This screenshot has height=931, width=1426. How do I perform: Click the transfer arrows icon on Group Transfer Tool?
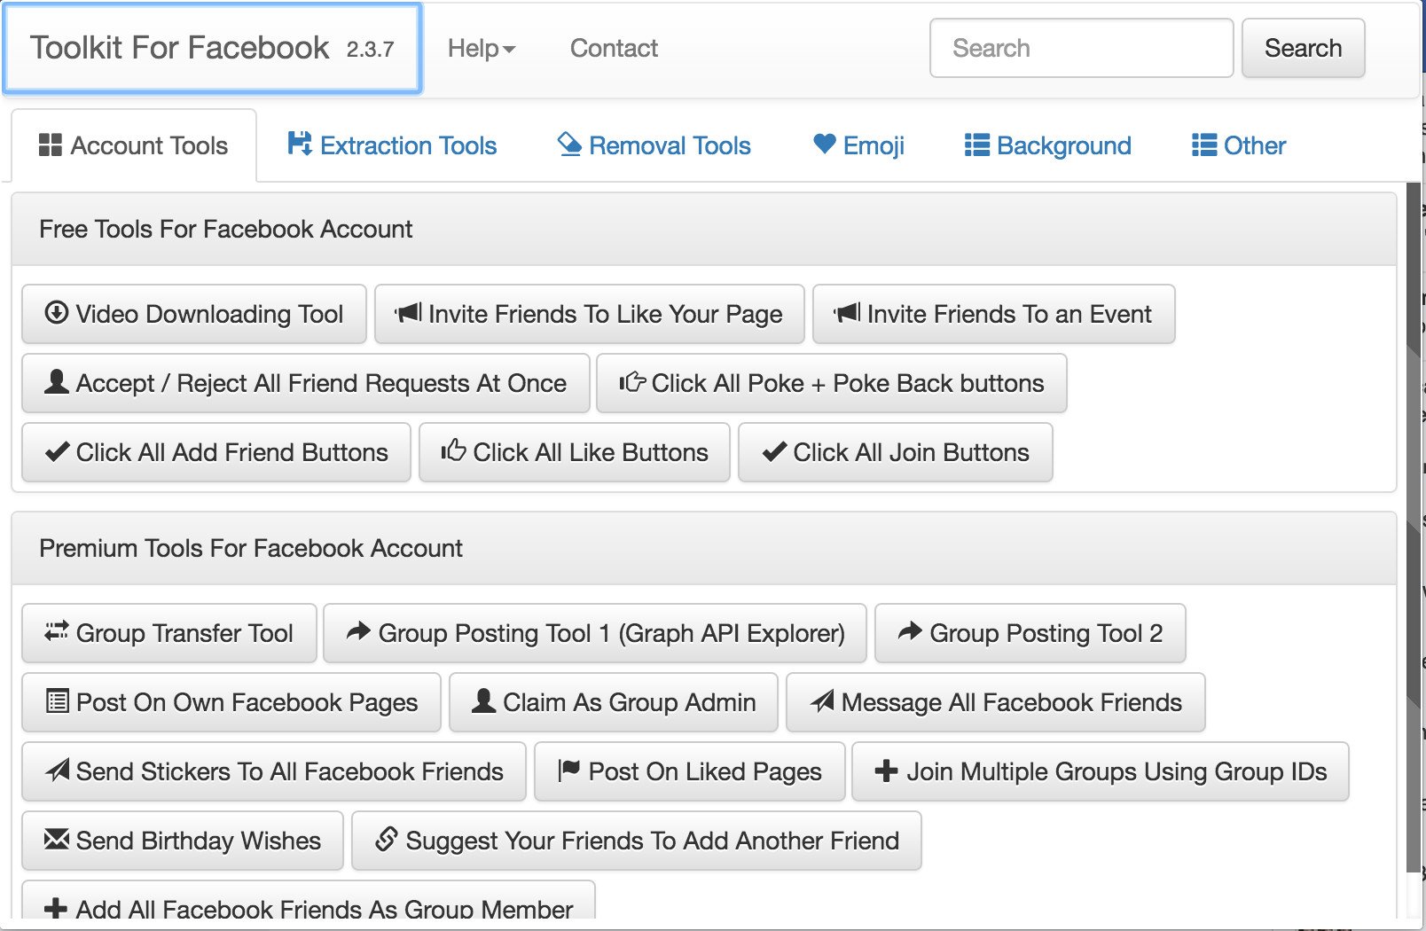coord(56,632)
